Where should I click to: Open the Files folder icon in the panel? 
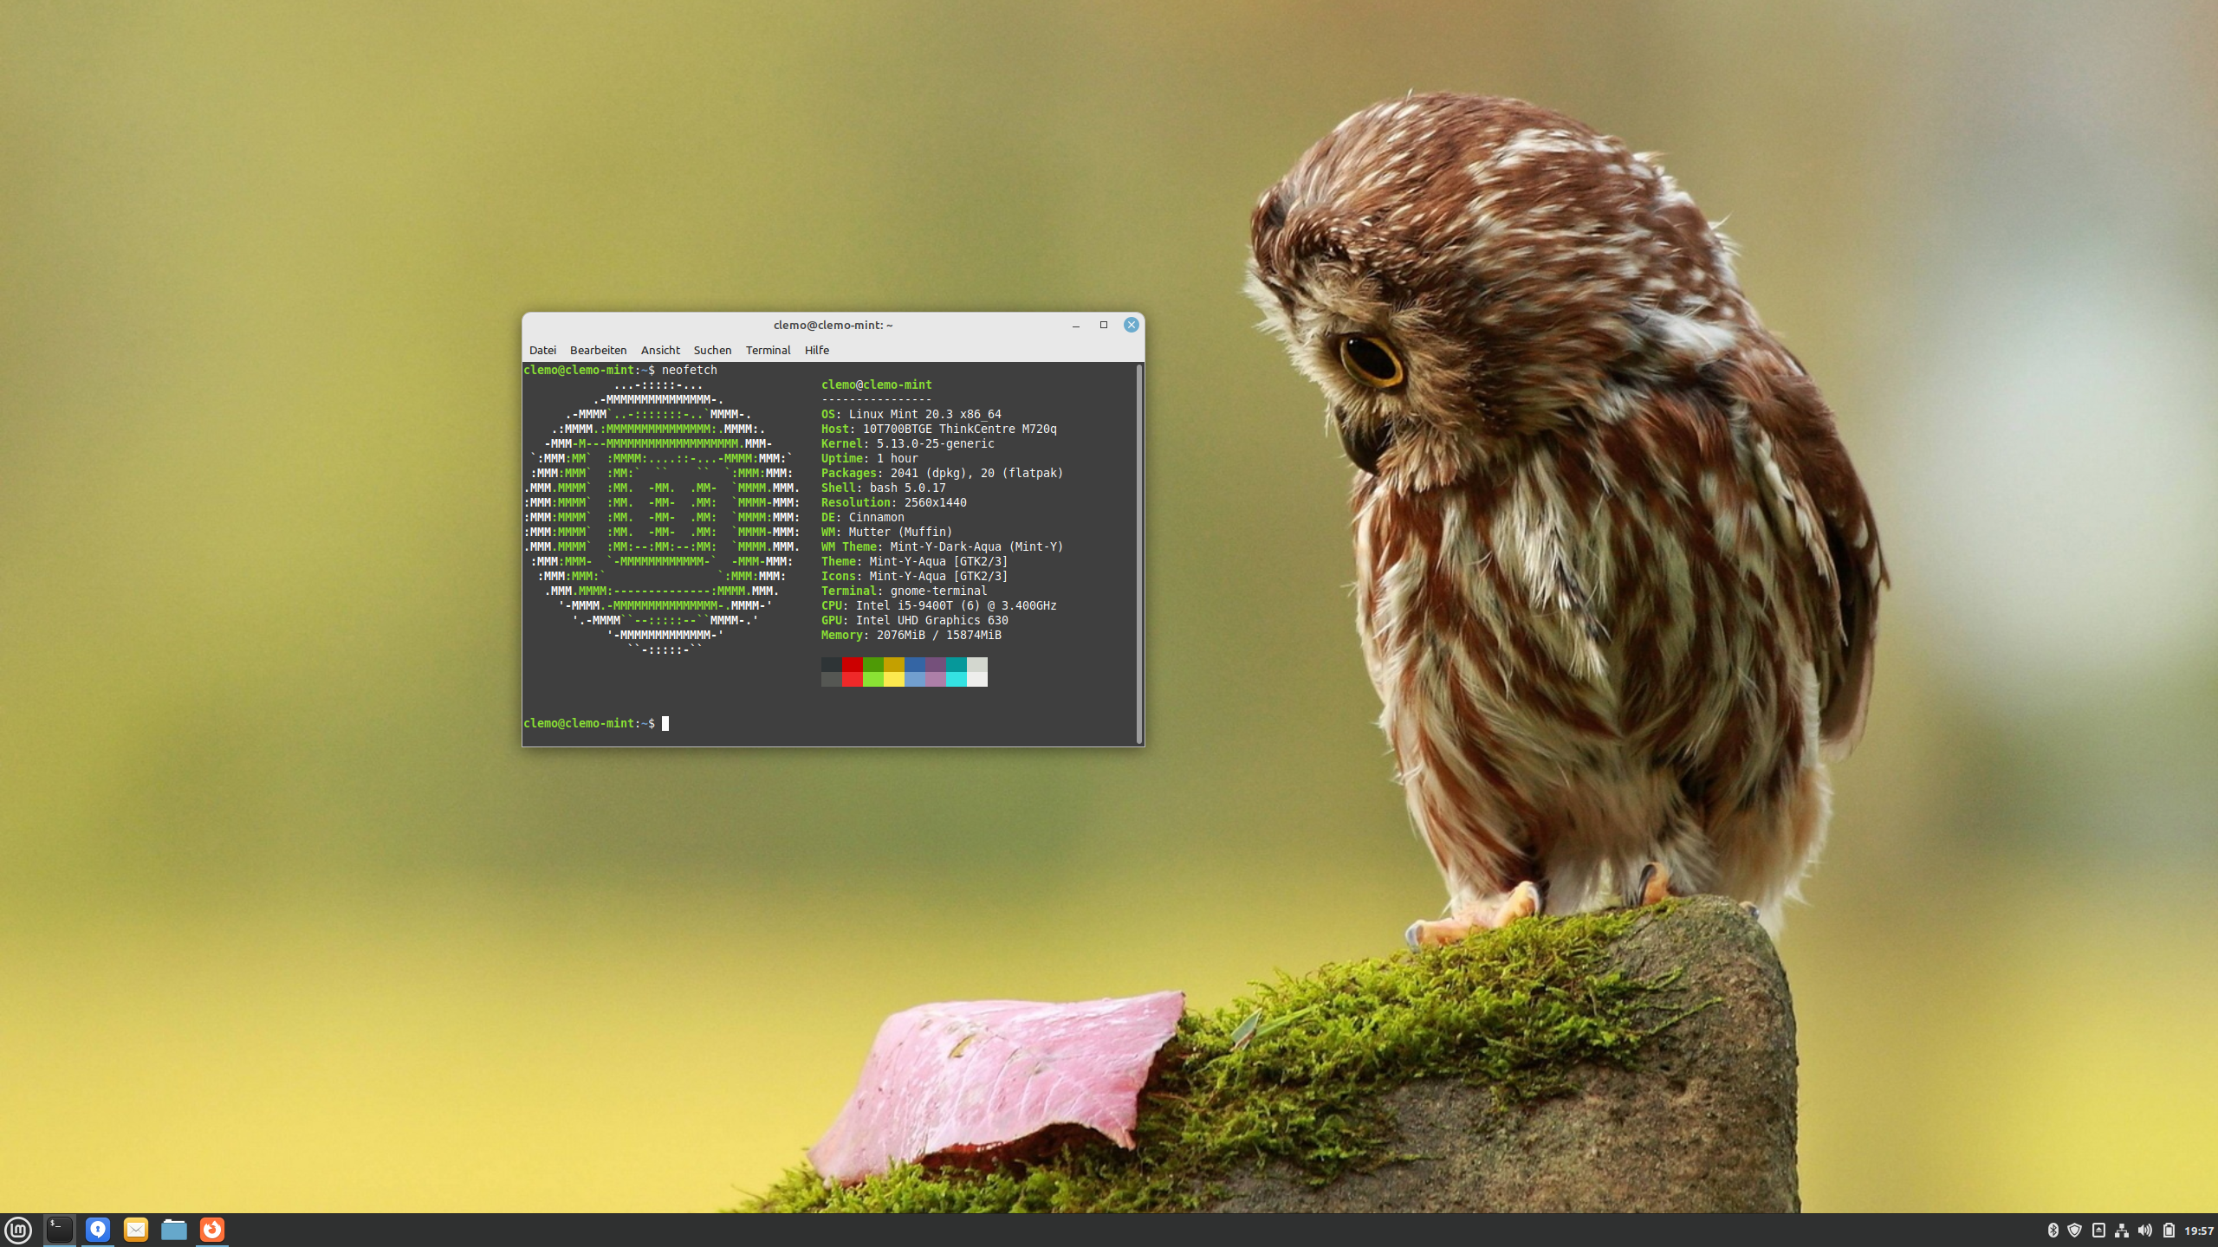(x=174, y=1230)
